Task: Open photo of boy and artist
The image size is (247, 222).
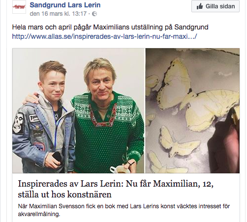Action: click(78, 111)
